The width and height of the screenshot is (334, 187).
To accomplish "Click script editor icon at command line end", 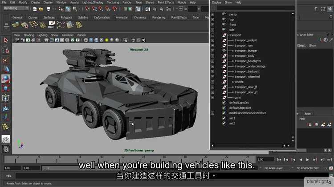I will point(331,175).
